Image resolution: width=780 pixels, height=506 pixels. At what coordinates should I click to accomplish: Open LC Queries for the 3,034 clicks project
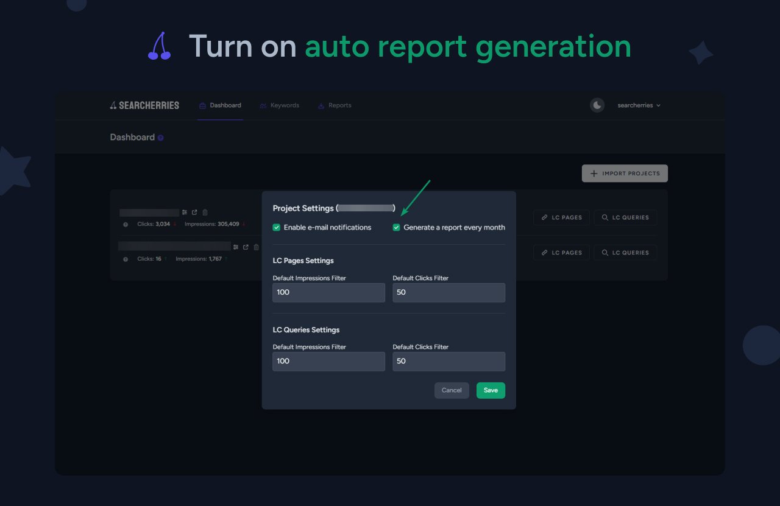[625, 217]
